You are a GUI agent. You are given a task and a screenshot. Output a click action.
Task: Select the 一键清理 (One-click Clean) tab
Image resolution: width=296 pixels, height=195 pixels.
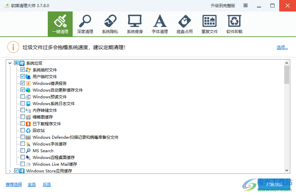60,24
